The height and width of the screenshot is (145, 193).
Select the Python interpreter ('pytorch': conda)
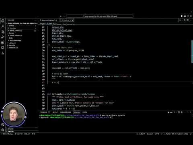tap(180, 134)
